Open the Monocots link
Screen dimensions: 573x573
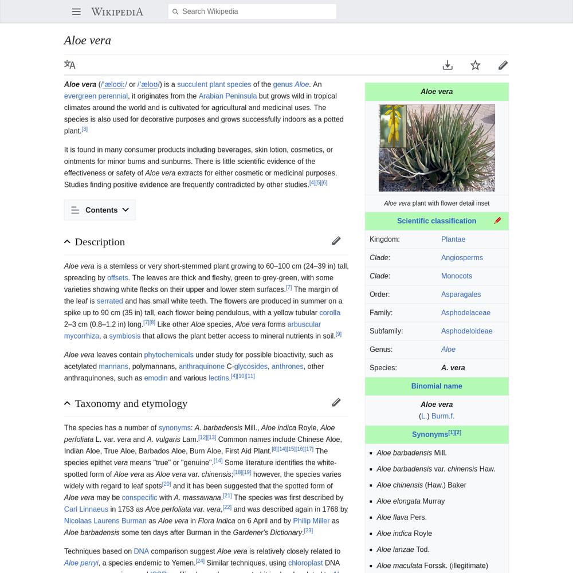[x=457, y=276]
